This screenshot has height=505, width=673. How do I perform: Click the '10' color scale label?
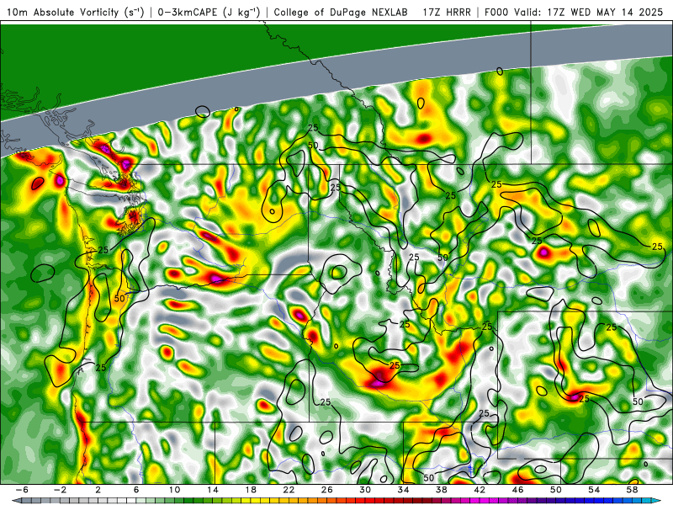coord(174,490)
